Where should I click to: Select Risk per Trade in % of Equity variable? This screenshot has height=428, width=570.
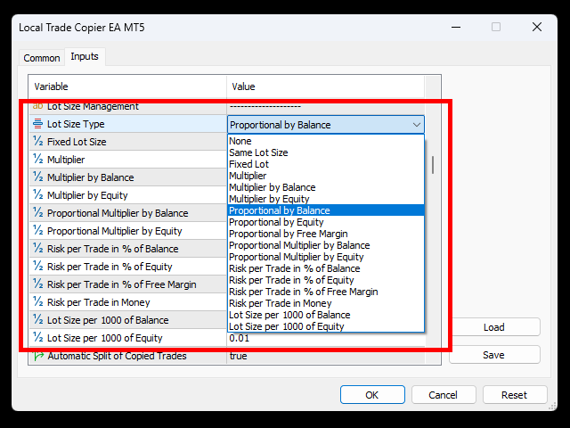[110, 267]
